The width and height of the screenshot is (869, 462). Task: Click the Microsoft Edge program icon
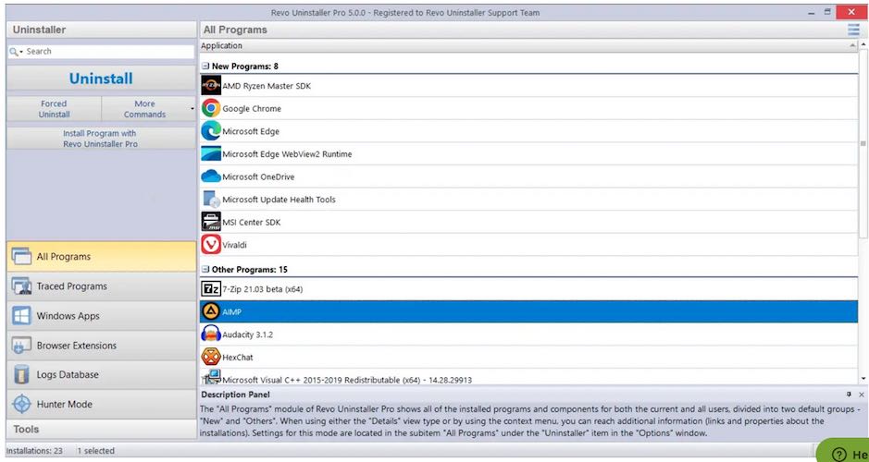[211, 131]
